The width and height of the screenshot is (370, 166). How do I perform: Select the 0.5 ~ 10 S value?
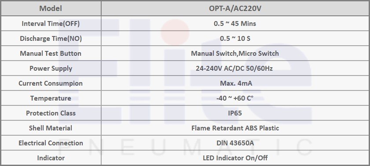coord(235,38)
